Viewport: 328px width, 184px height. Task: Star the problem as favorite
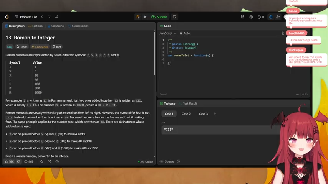pyautogui.click(x=42, y=161)
